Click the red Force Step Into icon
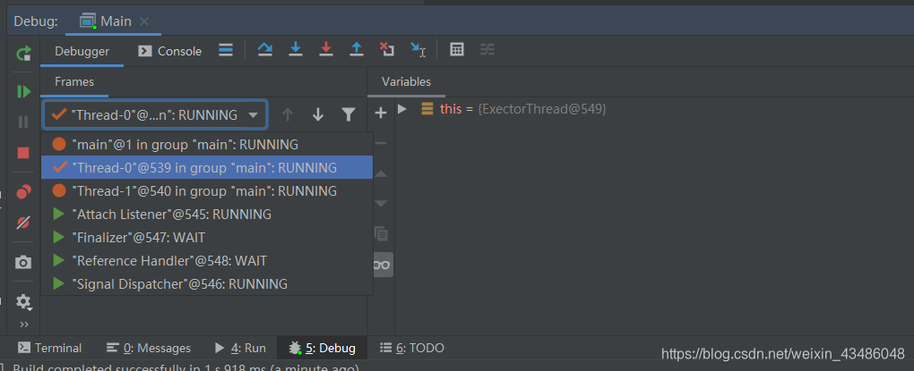Screen dimensions: 914x371 (x=326, y=49)
